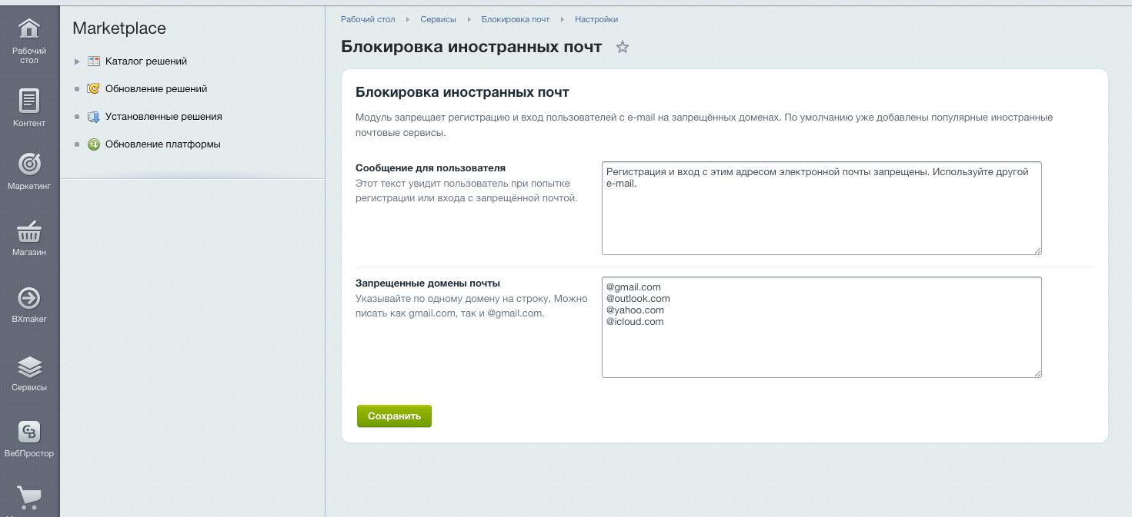The width and height of the screenshot is (1132, 517).
Task: Open dropdown arrow after Блокировка почт breadcrumb
Action: point(563,19)
